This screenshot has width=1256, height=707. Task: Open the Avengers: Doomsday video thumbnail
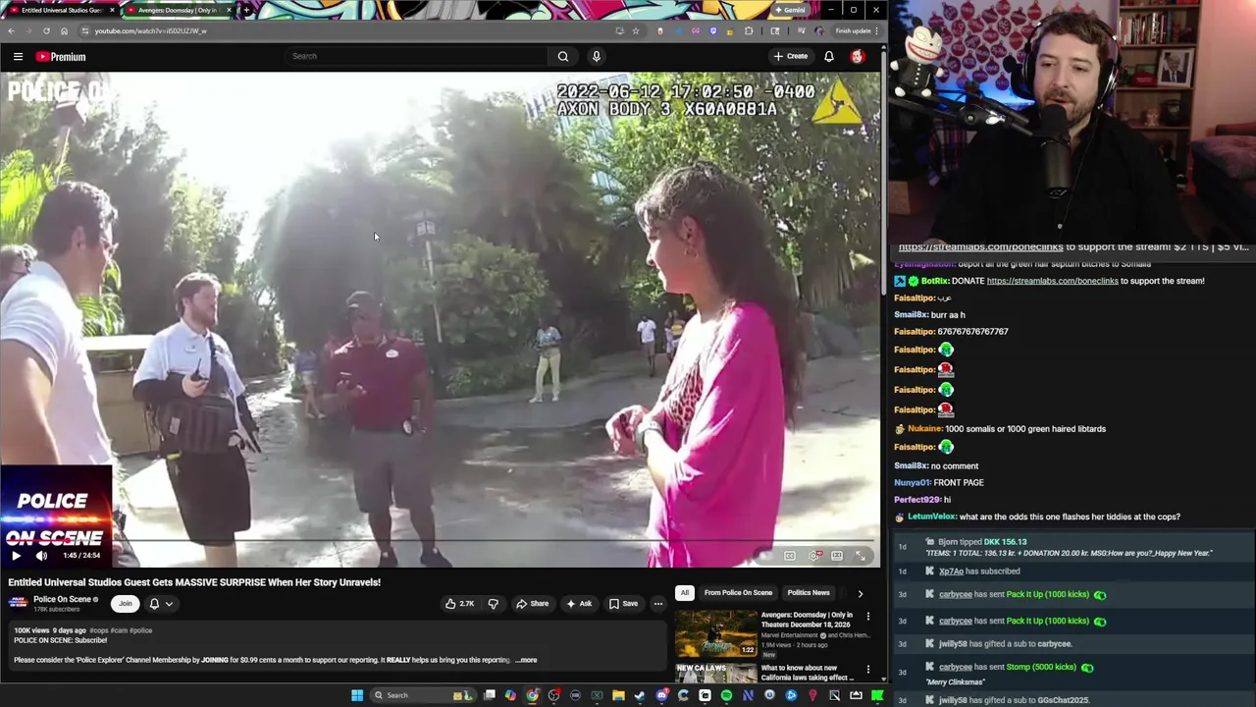[x=715, y=633]
